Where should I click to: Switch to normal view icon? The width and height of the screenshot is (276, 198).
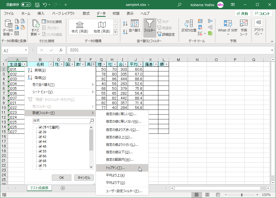197,195
